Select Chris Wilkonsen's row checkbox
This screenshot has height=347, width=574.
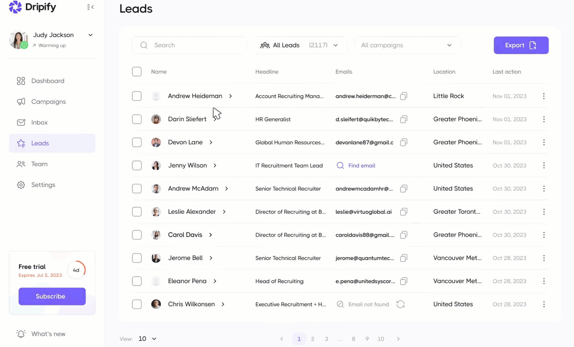(137, 304)
